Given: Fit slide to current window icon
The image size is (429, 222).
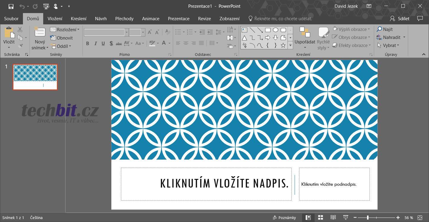Looking at the screenshot, I should pyautogui.click(x=420, y=218).
